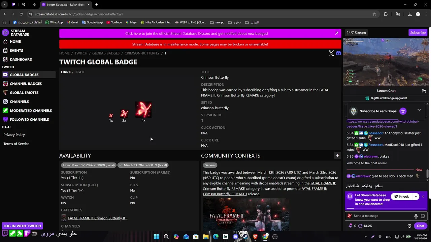
Task: Switch badge preview to LIGHT
Action: coord(79,72)
